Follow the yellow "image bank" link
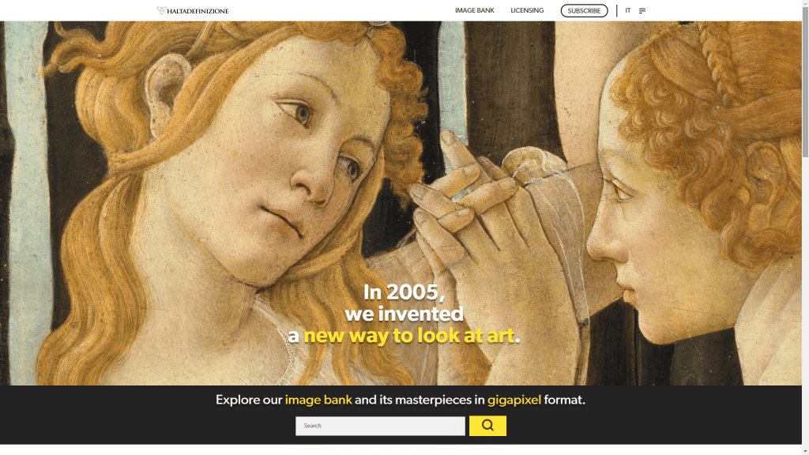Viewport: 809px width, 455px height. [318, 400]
